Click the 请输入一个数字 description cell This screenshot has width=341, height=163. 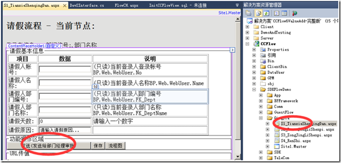point(150,121)
